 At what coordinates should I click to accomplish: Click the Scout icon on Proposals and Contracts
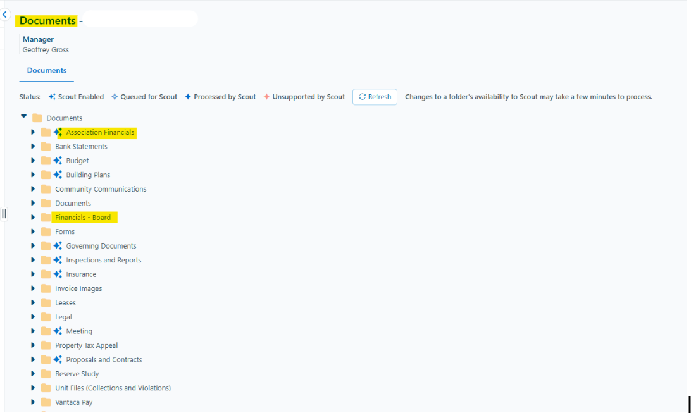pyautogui.click(x=58, y=360)
